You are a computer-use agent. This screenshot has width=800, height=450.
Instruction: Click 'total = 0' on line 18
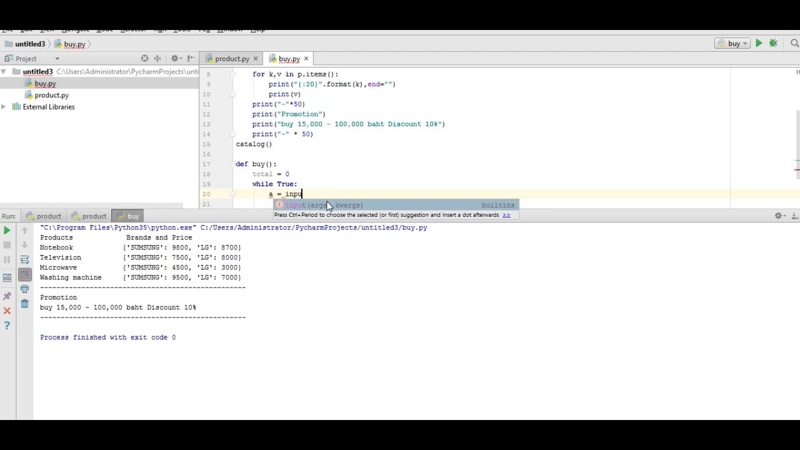(x=271, y=174)
